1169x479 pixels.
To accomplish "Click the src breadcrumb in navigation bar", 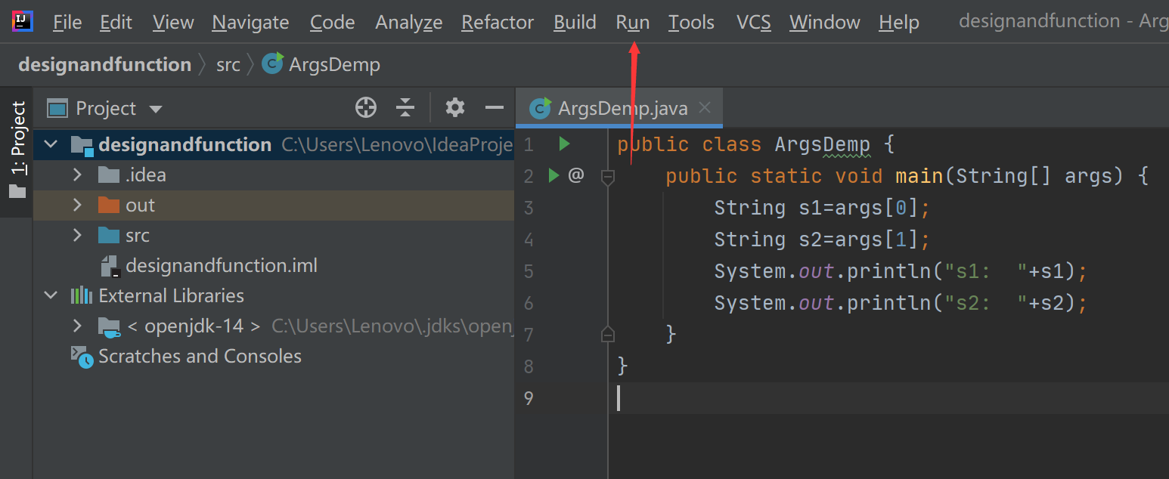I will (x=228, y=65).
